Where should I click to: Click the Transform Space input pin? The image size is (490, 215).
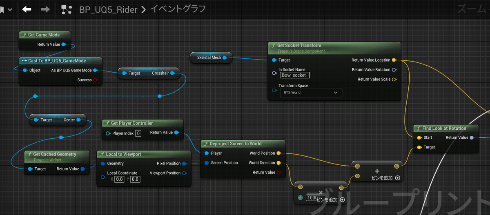(x=274, y=91)
